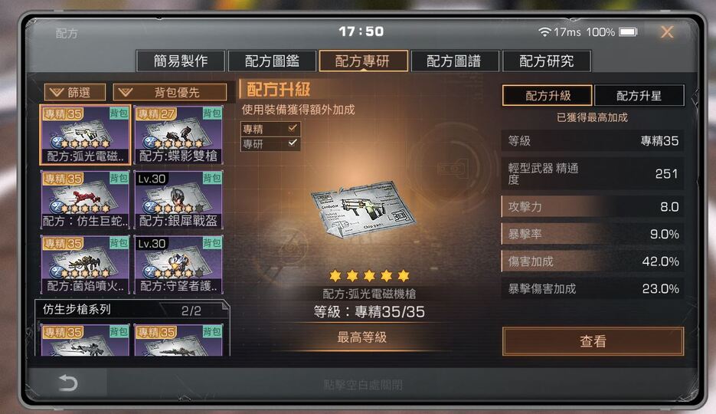
Task: Click the 查看 button
Action: click(593, 341)
